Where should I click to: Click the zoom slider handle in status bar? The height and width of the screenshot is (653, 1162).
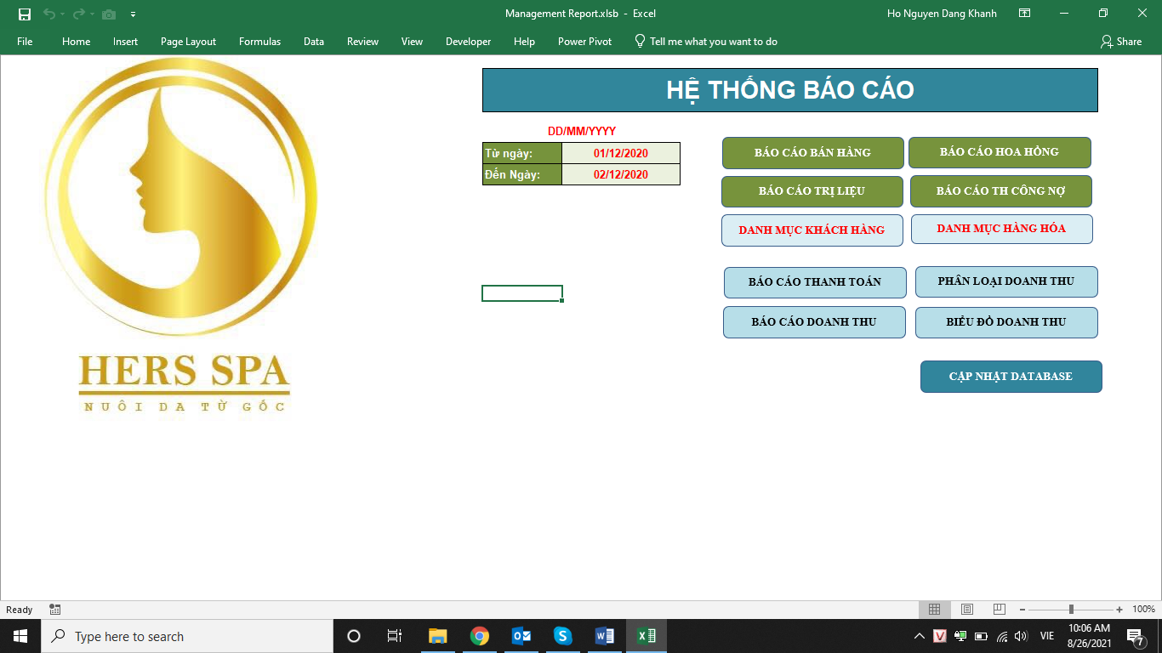1071,610
